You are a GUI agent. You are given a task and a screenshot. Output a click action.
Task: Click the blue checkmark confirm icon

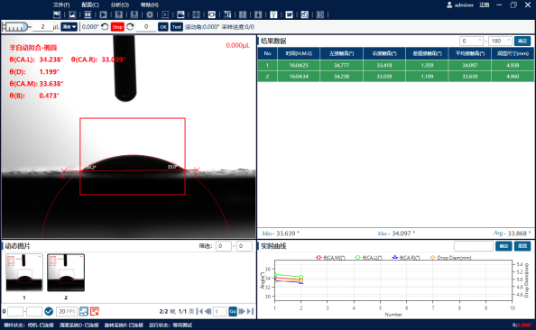49,311
